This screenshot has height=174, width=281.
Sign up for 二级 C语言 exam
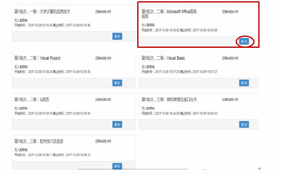(117, 124)
